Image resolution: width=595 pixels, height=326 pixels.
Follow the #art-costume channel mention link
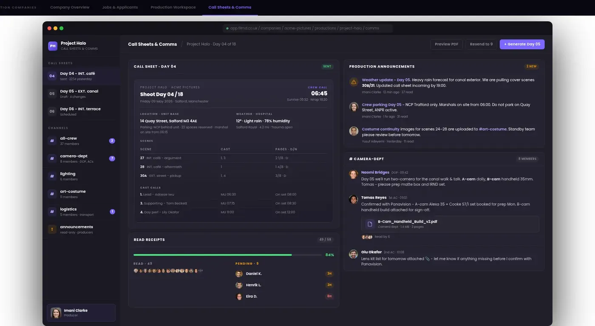tap(493, 129)
